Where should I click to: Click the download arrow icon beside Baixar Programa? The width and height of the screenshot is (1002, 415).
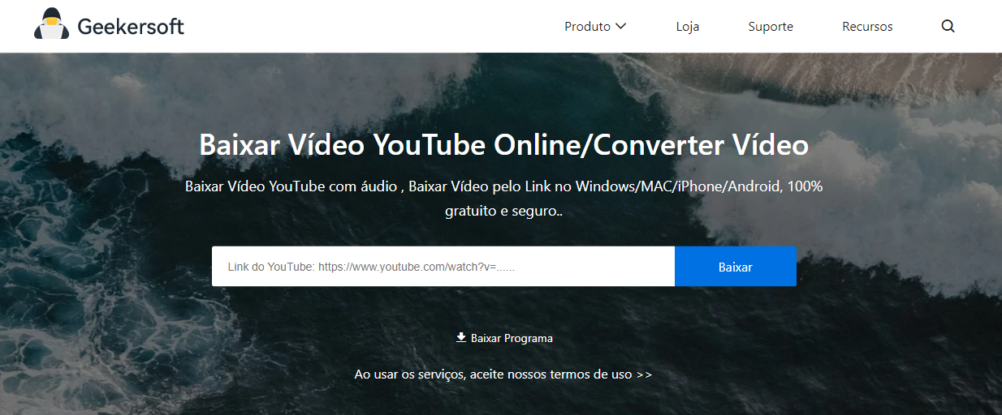pos(461,337)
